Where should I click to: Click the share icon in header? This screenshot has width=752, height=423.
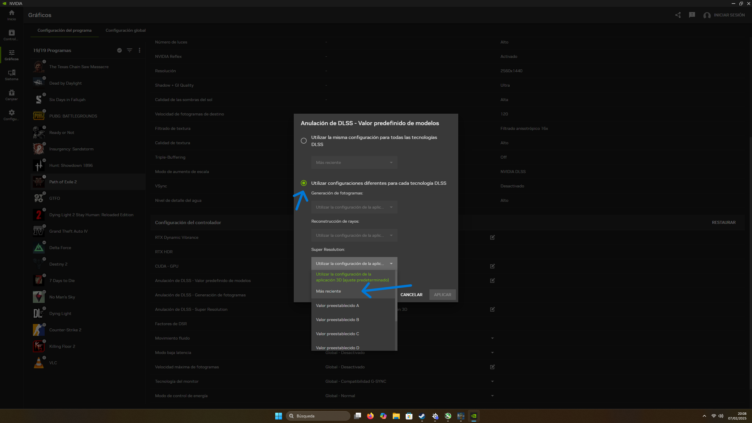tap(678, 15)
